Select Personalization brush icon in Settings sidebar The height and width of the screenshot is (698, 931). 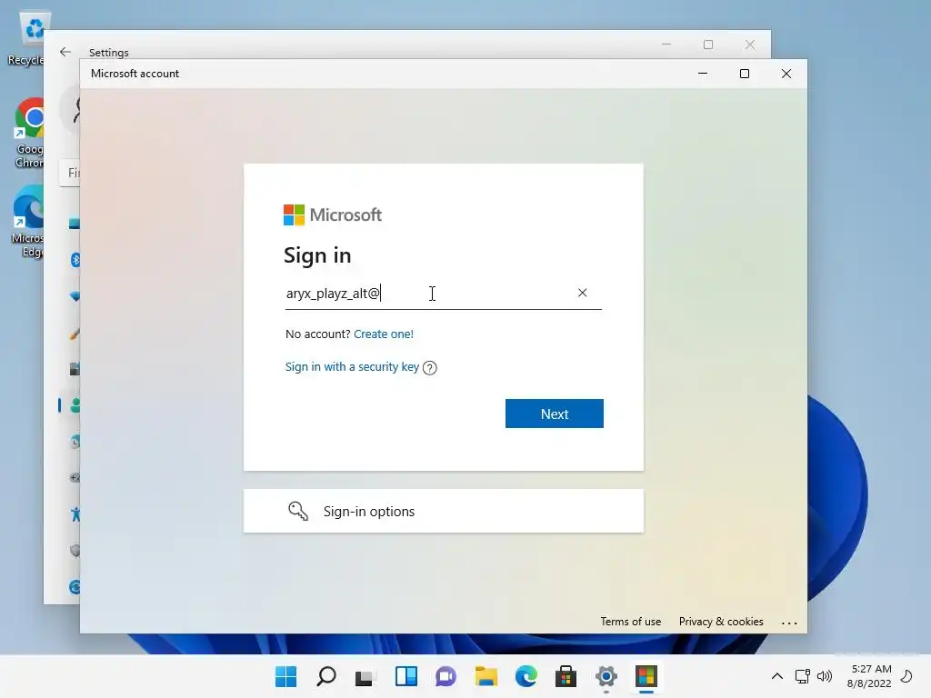(75, 333)
